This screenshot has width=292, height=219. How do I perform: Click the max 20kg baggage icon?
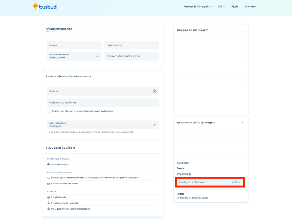(49, 209)
